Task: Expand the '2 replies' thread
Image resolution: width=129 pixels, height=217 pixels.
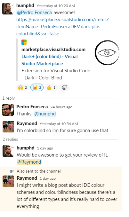Action: point(10,139)
